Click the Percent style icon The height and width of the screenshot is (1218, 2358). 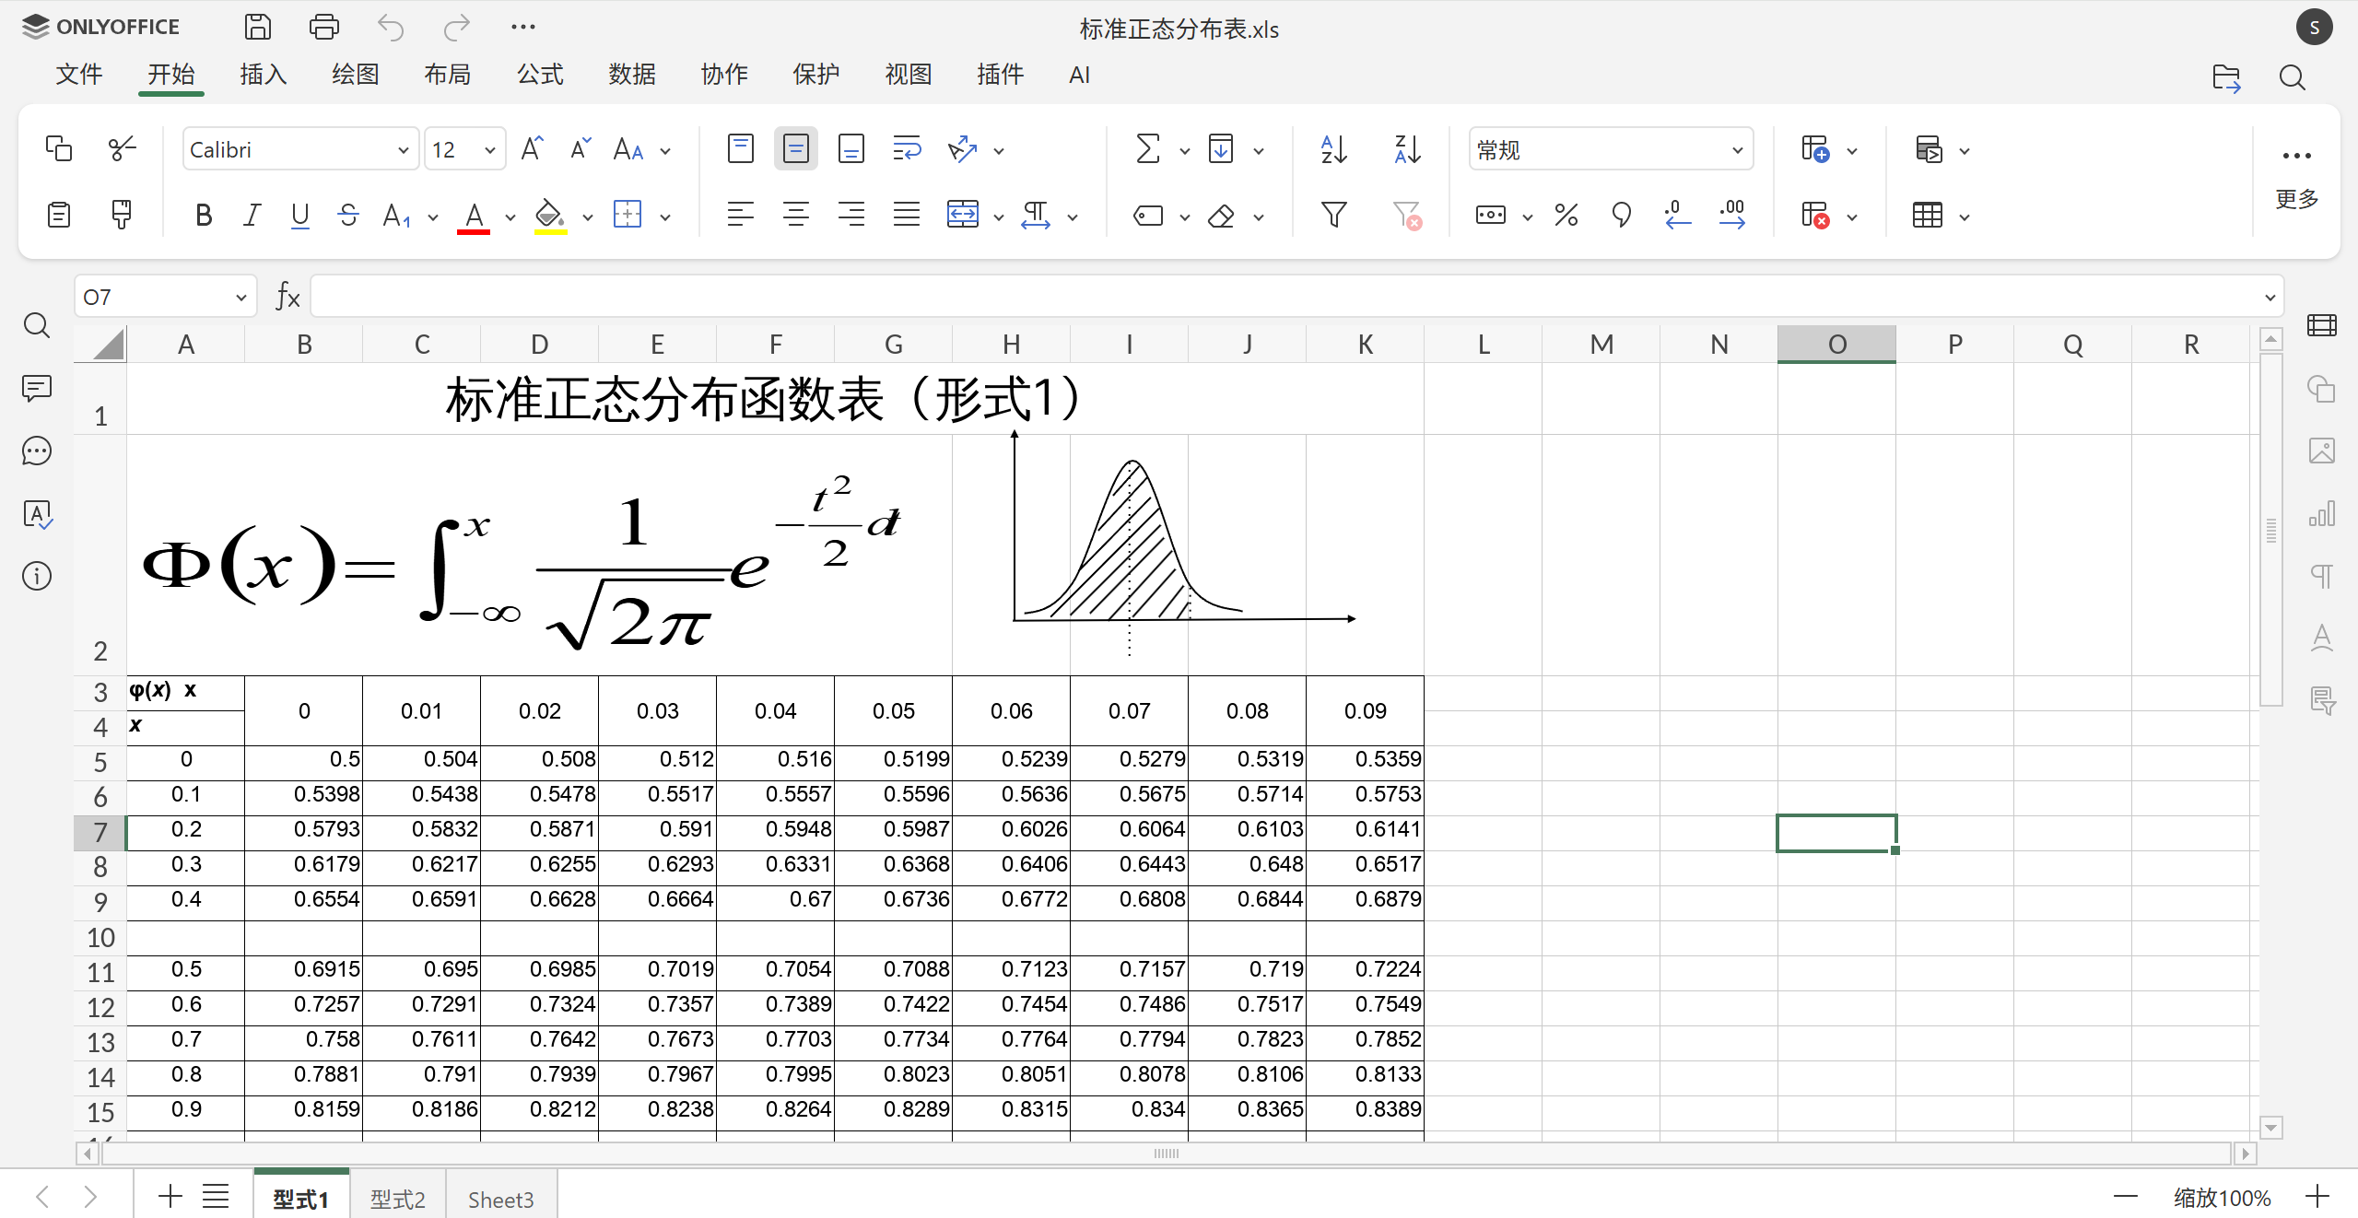[x=1566, y=216]
